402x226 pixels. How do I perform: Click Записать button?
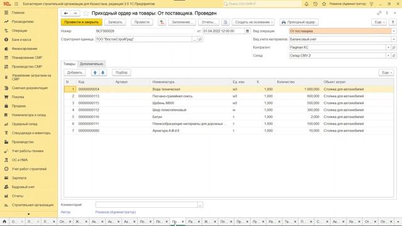(115, 23)
